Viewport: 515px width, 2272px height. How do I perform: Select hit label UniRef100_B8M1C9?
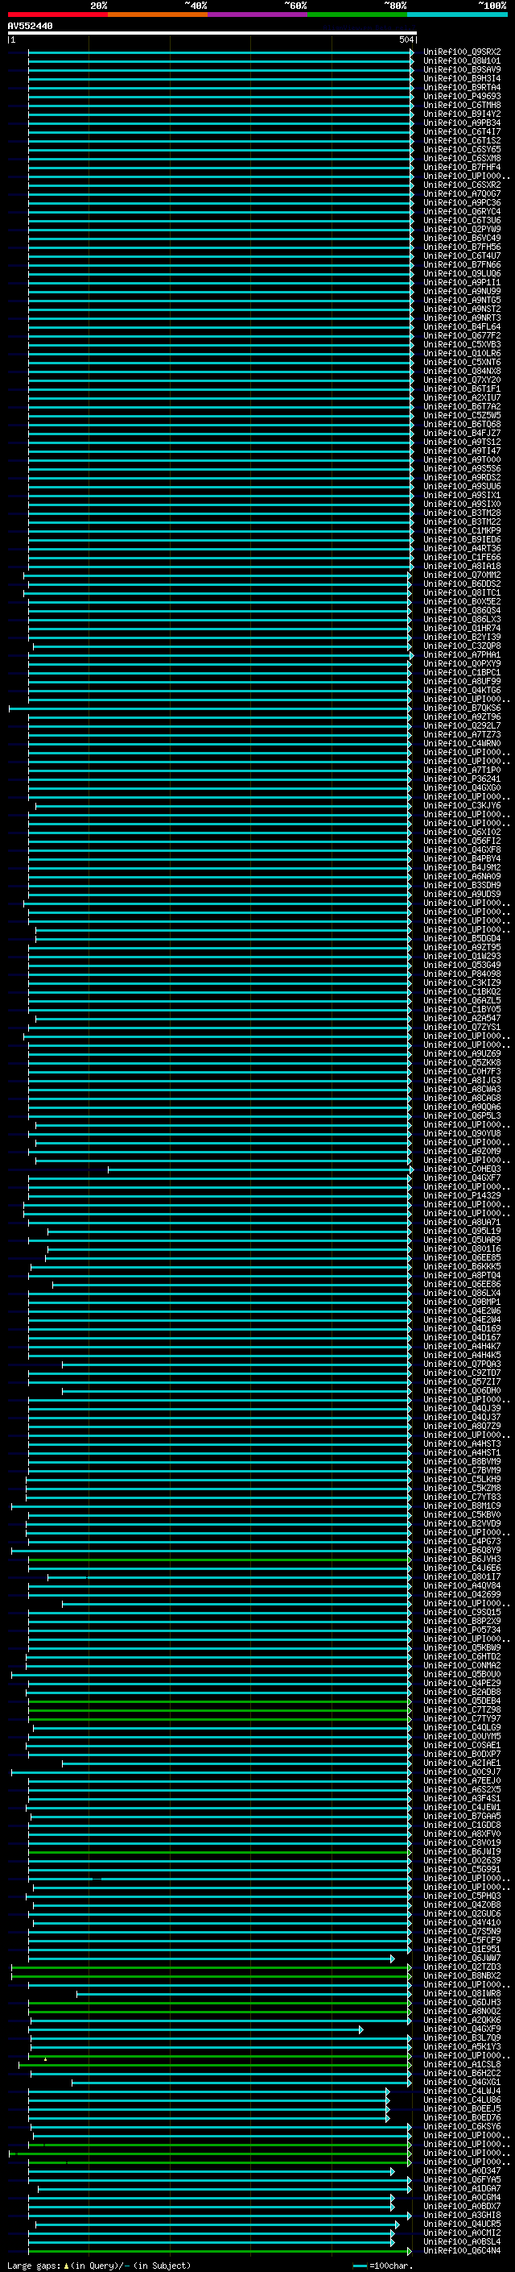click(x=461, y=1506)
